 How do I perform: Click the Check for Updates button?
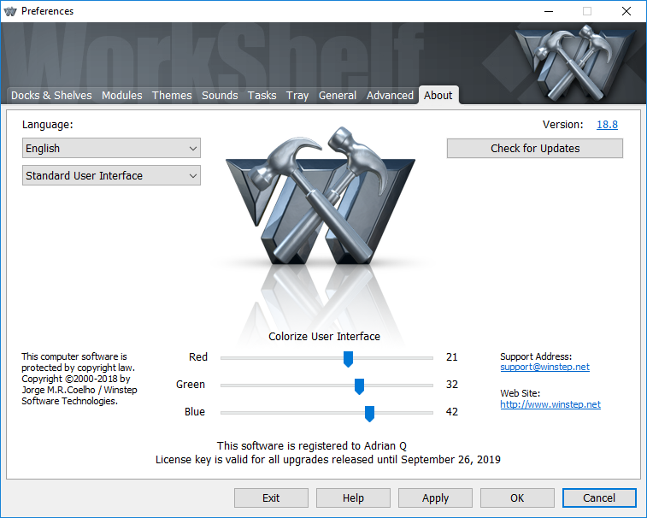tap(535, 149)
